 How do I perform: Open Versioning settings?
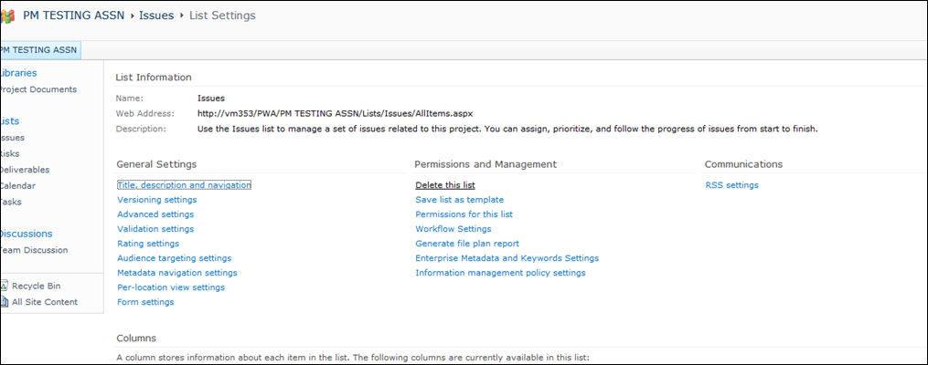coord(156,200)
